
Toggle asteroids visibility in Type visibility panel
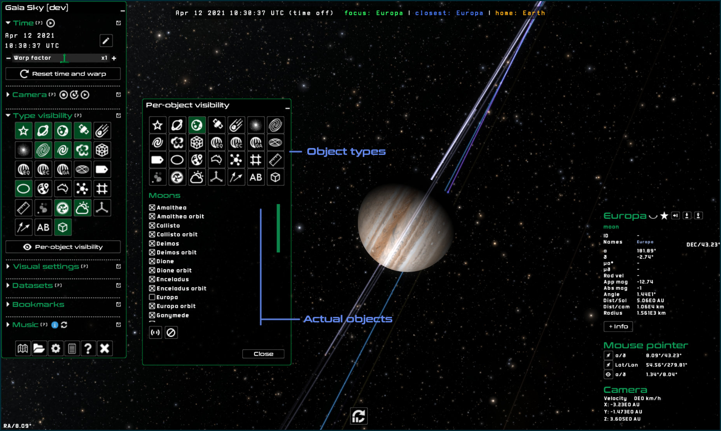pyautogui.click(x=102, y=130)
